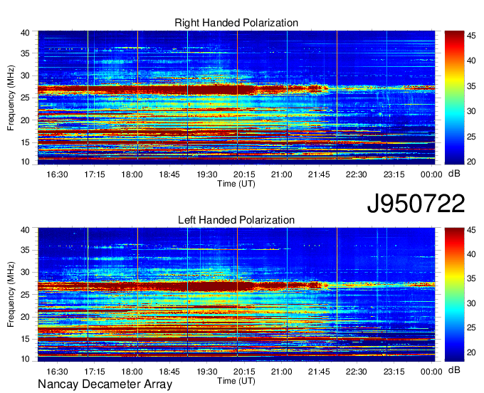Click the 35 dB label on Left Handed colorbar

[471, 279]
